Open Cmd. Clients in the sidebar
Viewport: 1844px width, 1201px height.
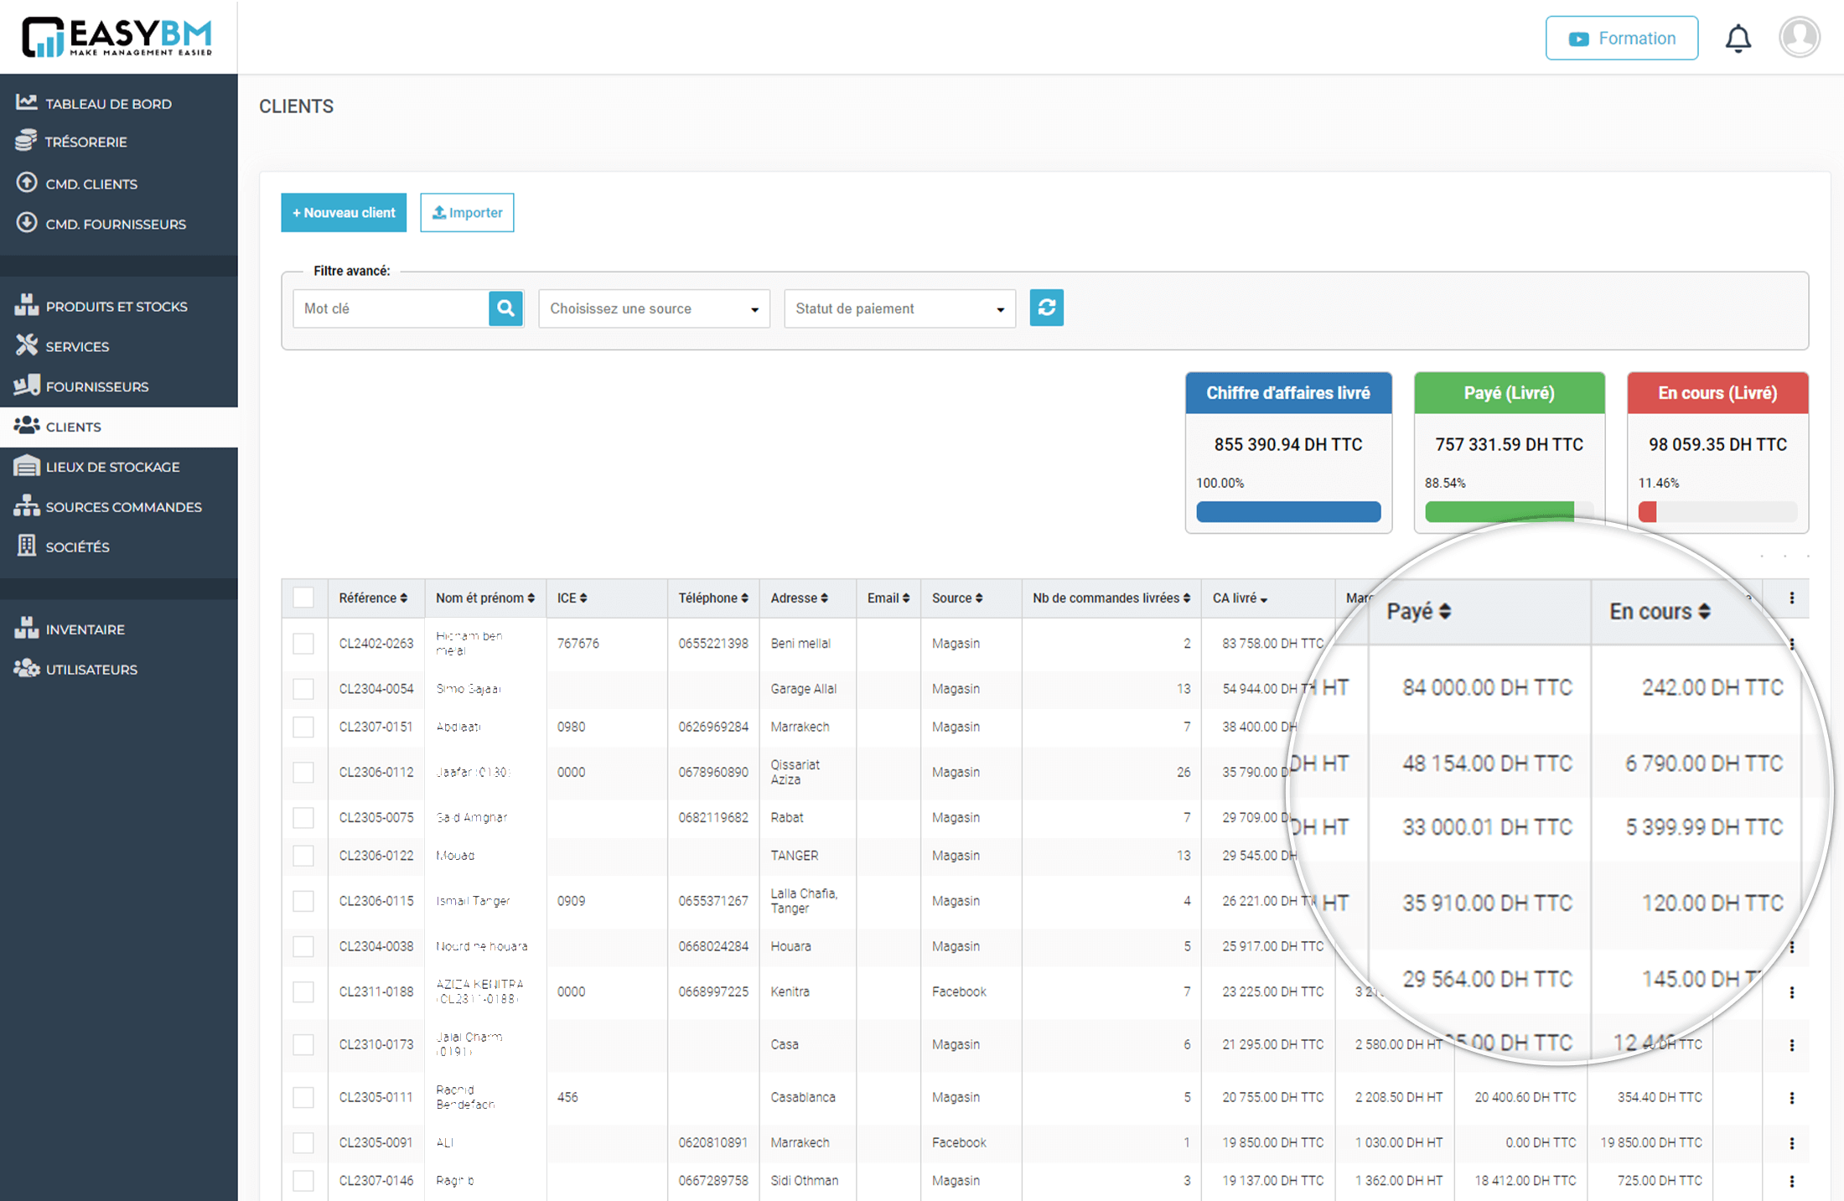91,184
